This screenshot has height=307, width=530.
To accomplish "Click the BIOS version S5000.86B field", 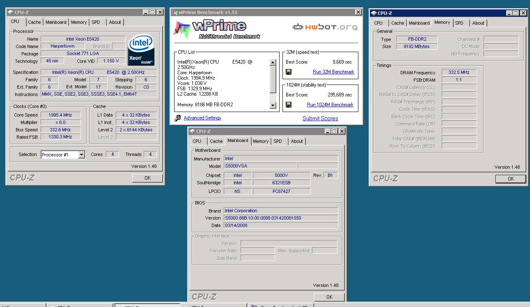I will [x=281, y=218].
